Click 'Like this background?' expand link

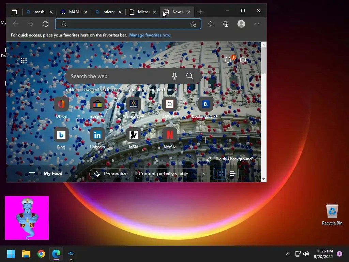(x=231, y=159)
